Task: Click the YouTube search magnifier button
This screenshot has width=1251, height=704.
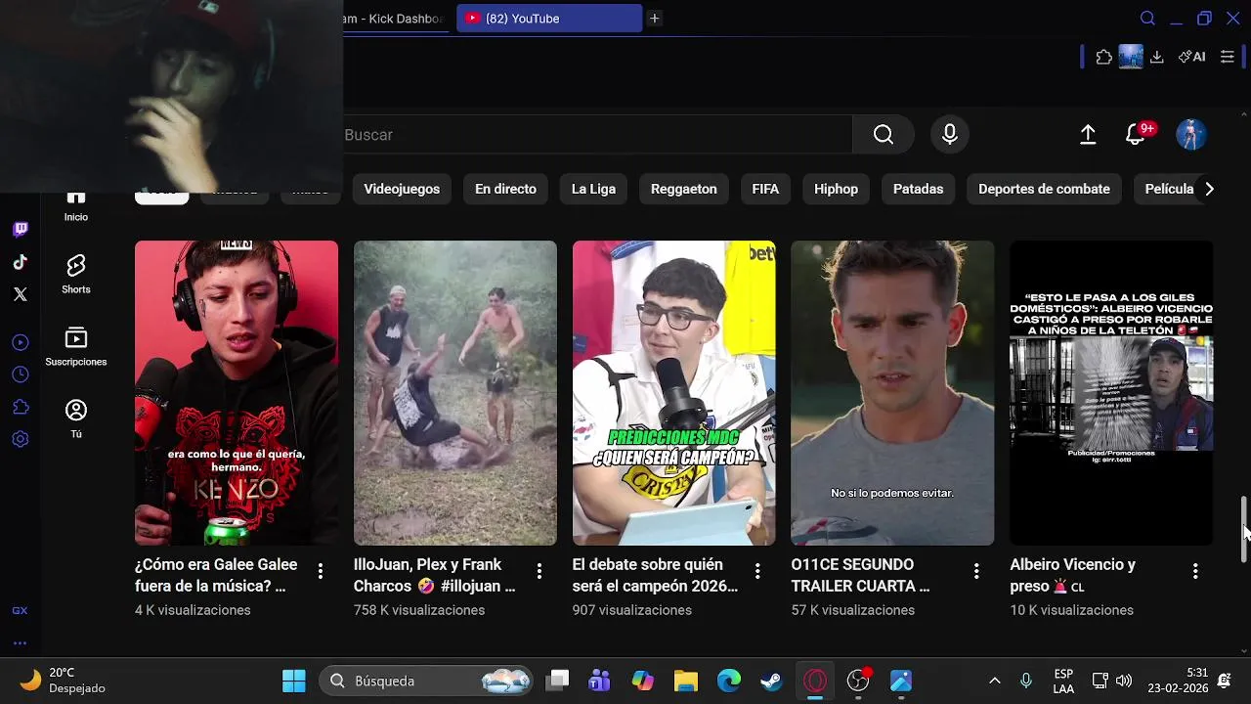Action: pyautogui.click(x=884, y=135)
